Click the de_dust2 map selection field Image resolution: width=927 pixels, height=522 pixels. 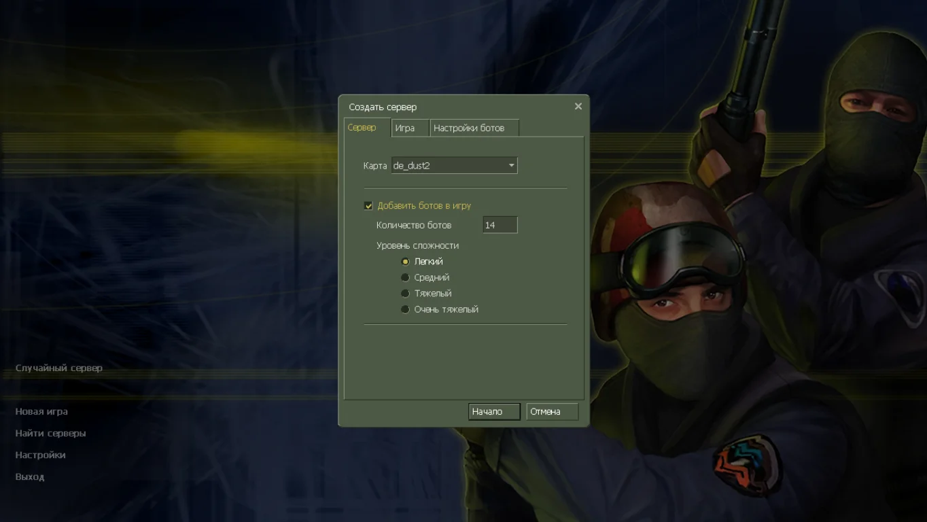pyautogui.click(x=449, y=165)
